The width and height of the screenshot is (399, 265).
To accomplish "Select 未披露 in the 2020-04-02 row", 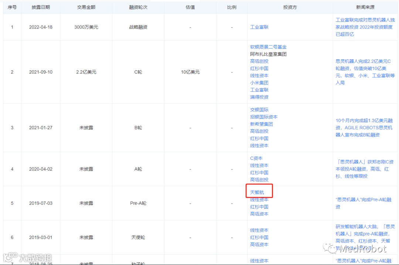I will 86,169.
